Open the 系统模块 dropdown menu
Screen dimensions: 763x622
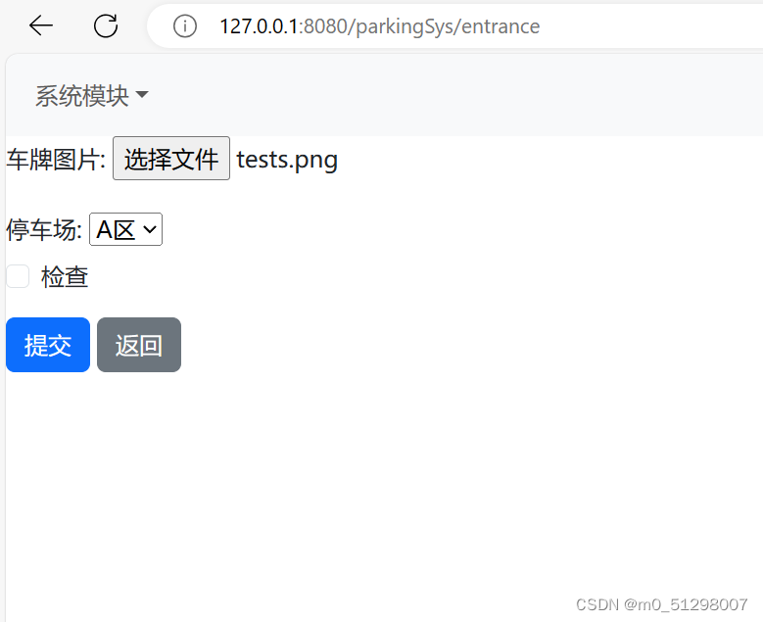coord(91,95)
